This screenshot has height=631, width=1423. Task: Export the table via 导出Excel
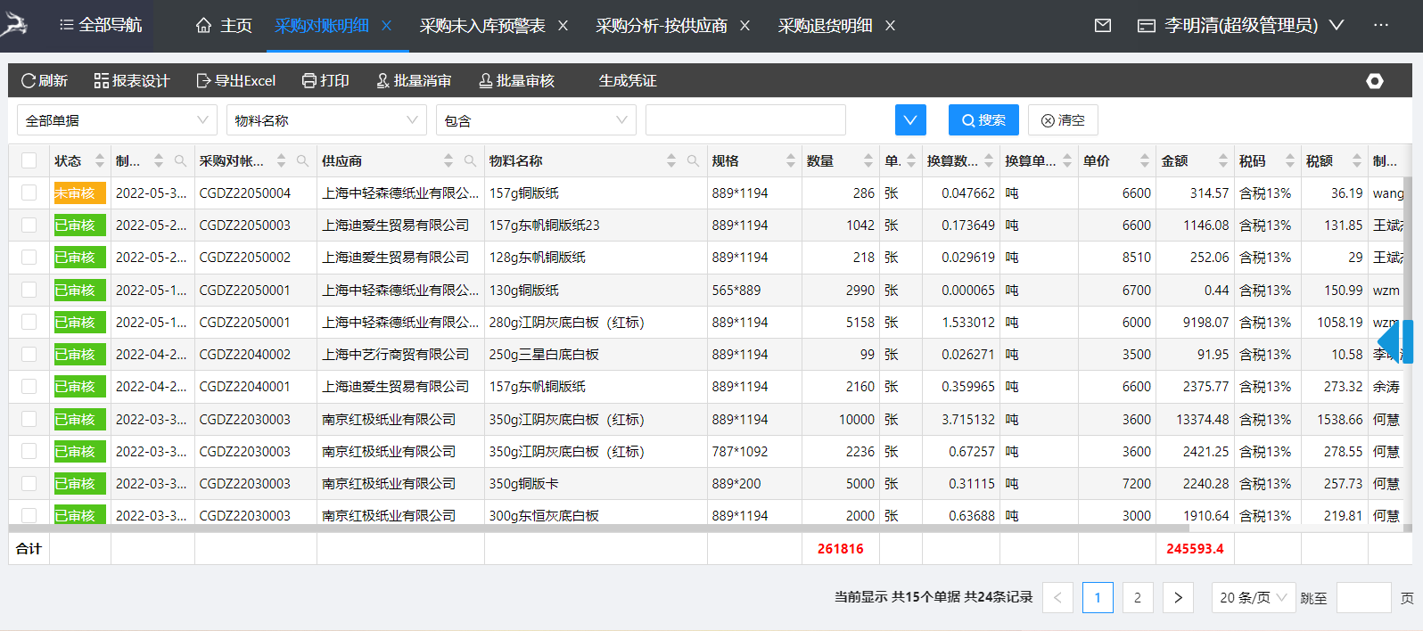point(236,81)
